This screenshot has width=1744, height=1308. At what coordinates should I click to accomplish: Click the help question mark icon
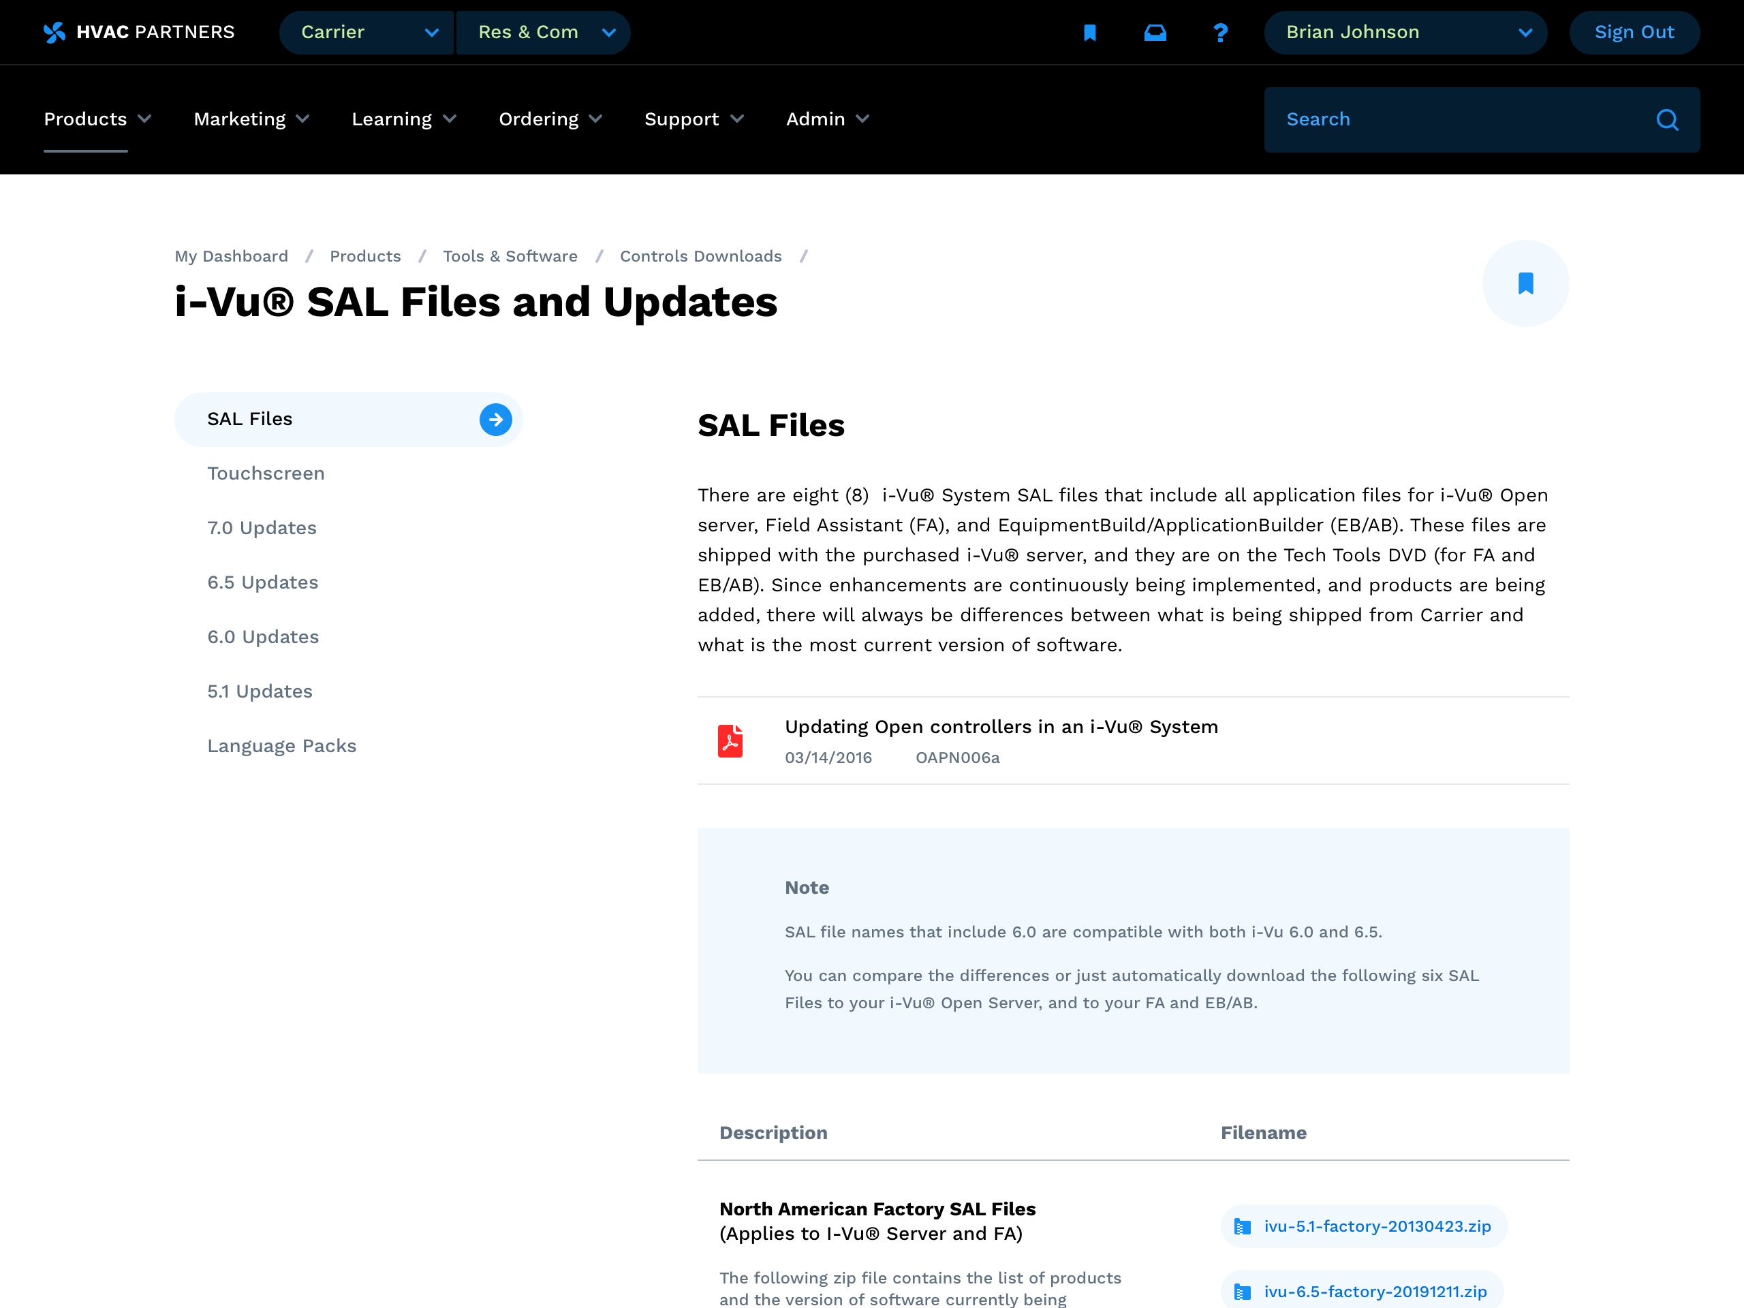(1219, 32)
